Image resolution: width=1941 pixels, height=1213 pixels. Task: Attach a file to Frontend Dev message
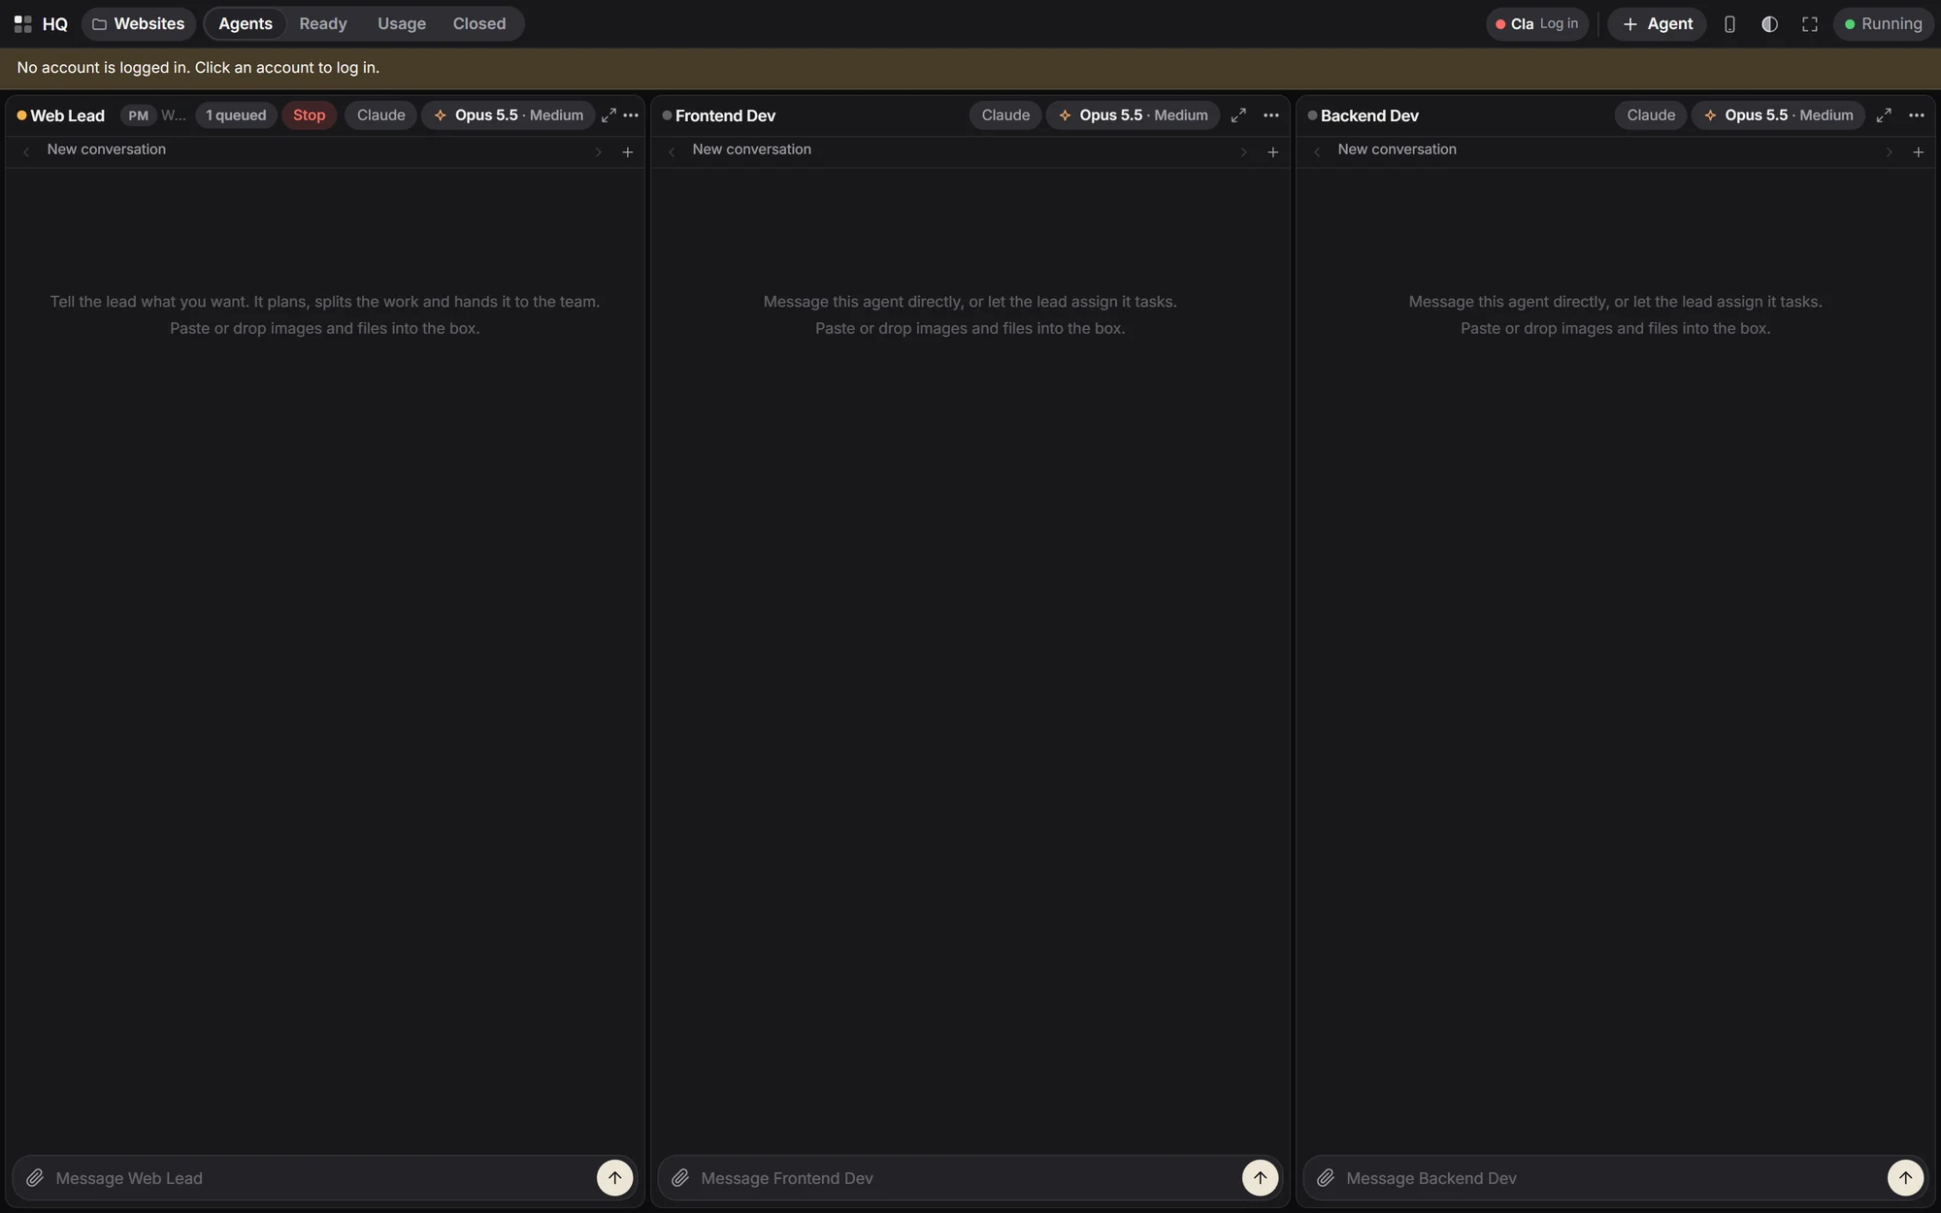pos(680,1178)
